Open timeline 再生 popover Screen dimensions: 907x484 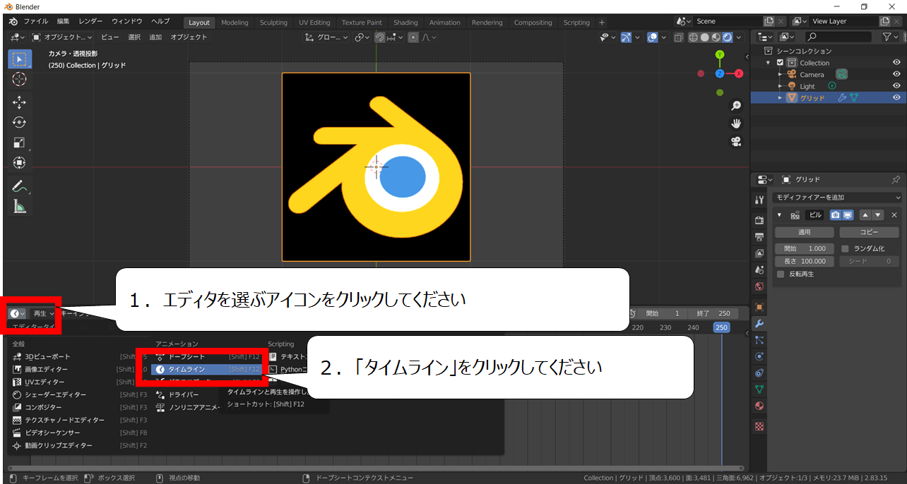coord(43,313)
